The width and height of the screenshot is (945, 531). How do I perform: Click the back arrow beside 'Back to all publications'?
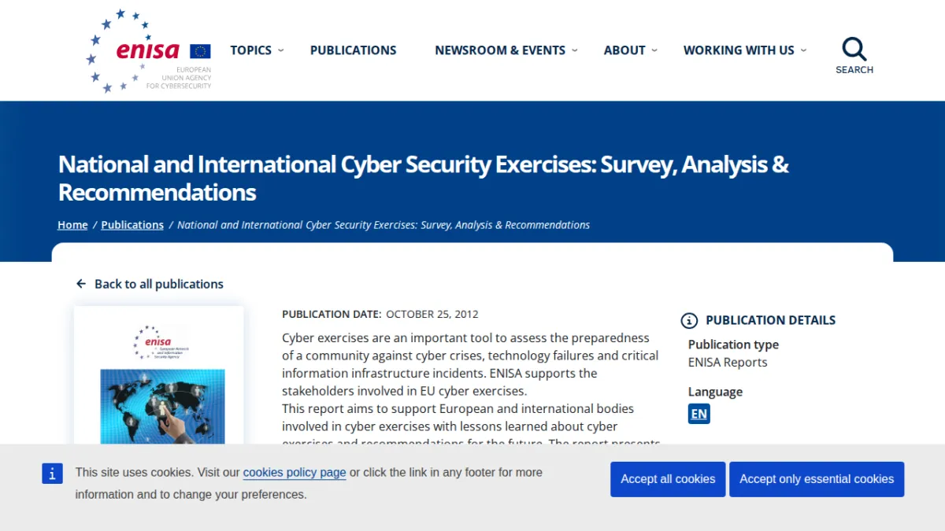81,284
